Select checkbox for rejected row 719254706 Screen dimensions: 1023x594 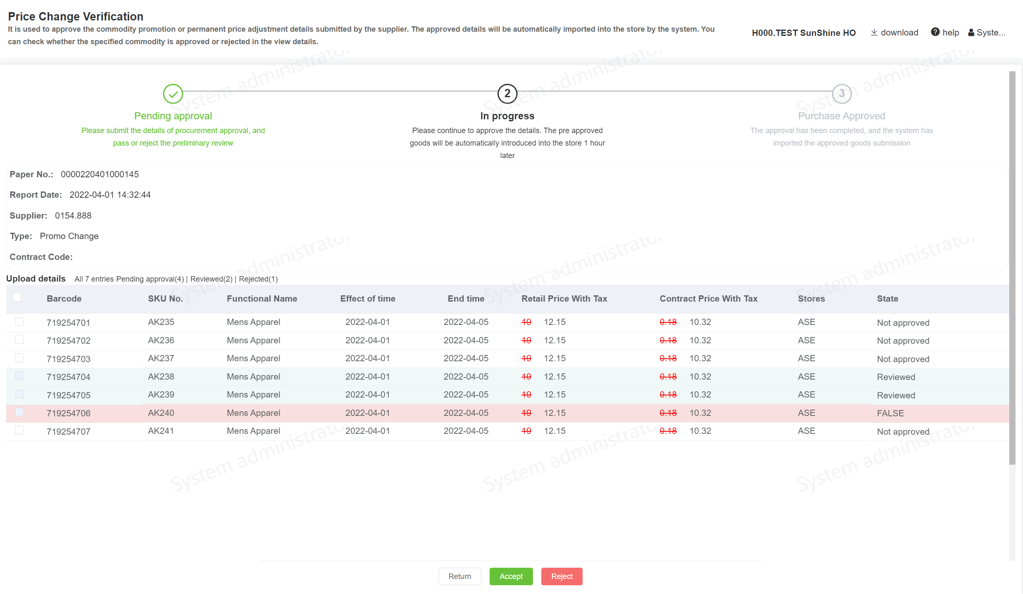click(19, 412)
